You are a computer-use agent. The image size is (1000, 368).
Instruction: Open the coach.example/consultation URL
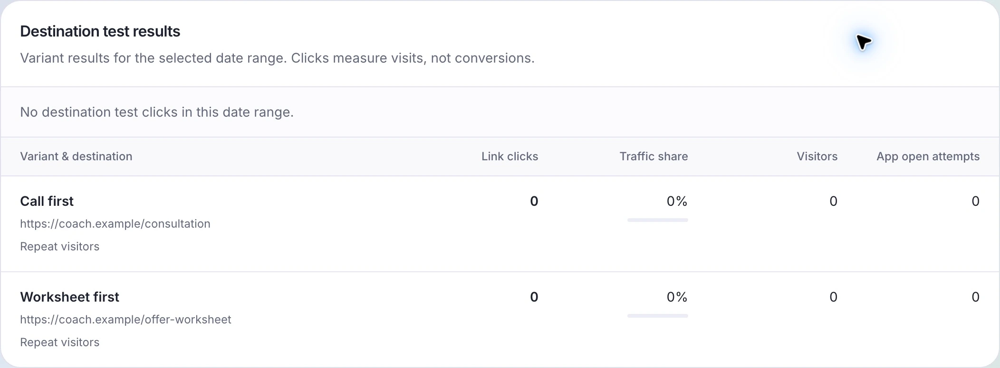coord(115,224)
